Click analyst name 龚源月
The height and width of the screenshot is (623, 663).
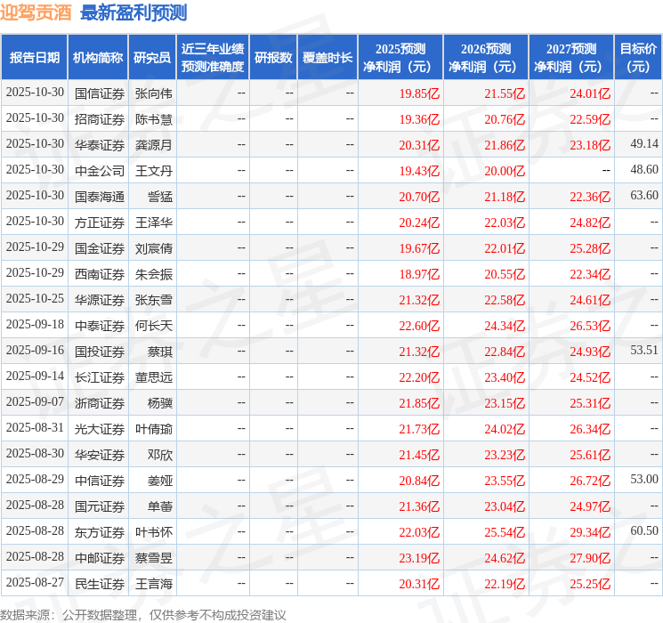[x=154, y=145]
